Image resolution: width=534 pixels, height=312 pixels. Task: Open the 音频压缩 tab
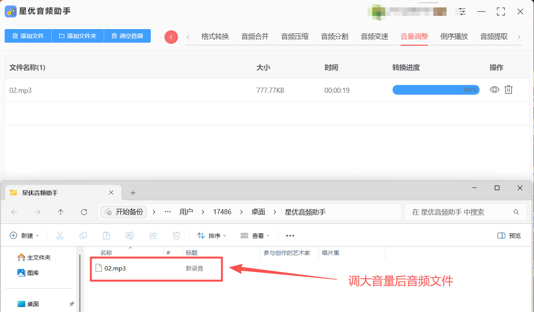(x=295, y=37)
